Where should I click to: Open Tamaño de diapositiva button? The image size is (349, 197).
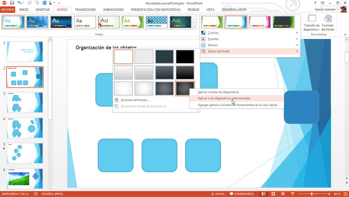pos(311,23)
